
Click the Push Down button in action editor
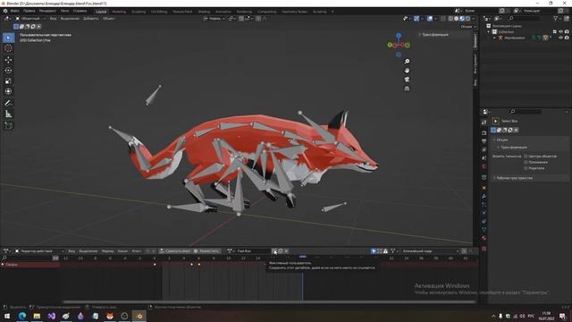[x=175, y=251]
